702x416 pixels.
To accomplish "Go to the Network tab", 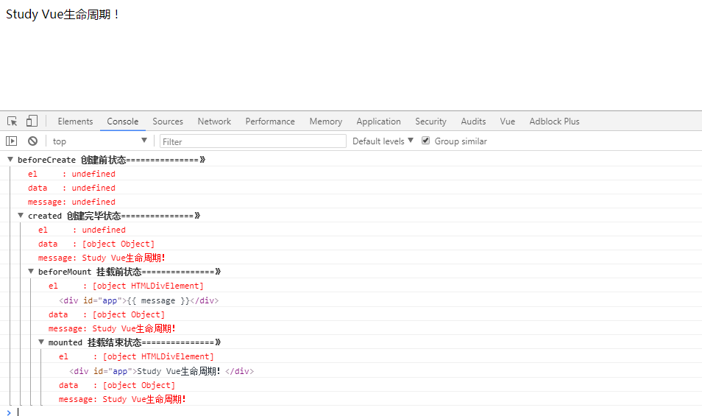I will [x=214, y=121].
